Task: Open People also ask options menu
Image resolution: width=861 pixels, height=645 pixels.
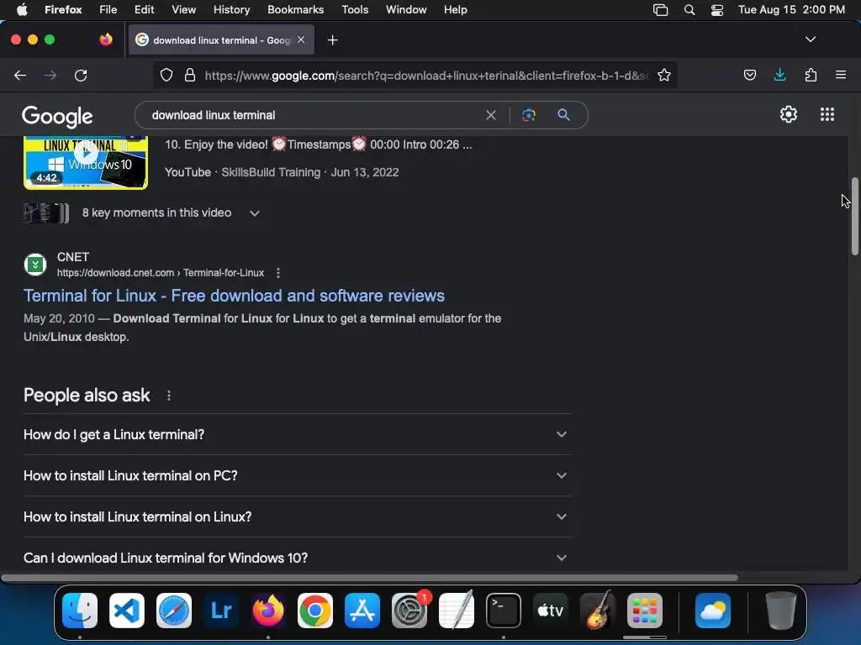Action: pyautogui.click(x=168, y=396)
